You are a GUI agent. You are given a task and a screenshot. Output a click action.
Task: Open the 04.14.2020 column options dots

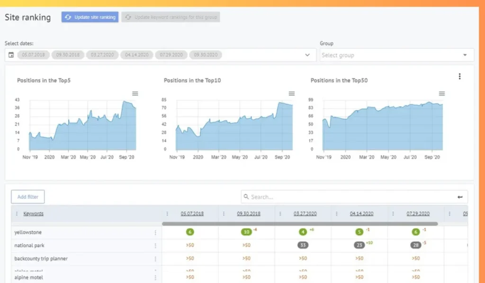click(337, 214)
